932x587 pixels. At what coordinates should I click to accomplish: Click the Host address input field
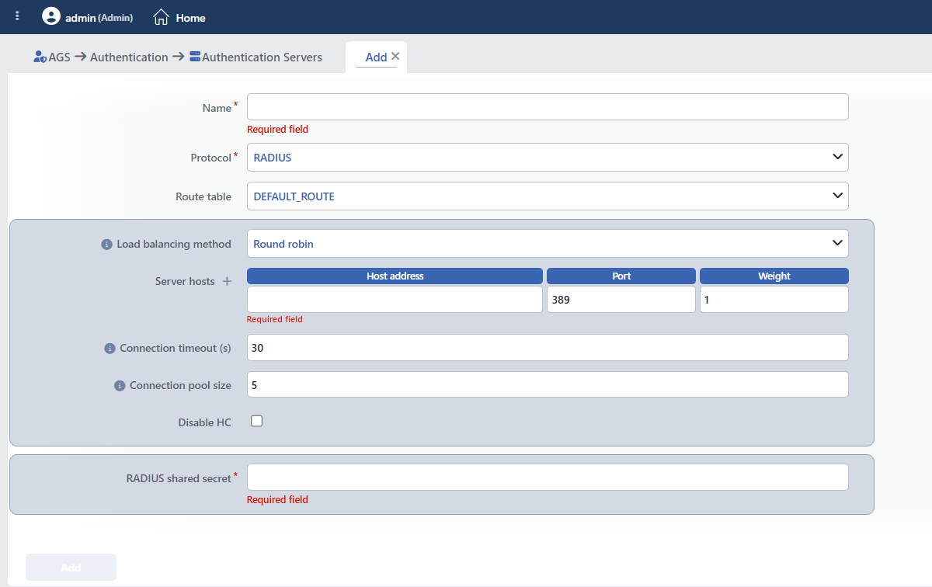click(x=395, y=300)
